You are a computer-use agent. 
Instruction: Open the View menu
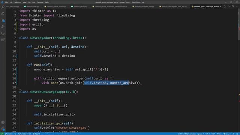coord(24,2)
